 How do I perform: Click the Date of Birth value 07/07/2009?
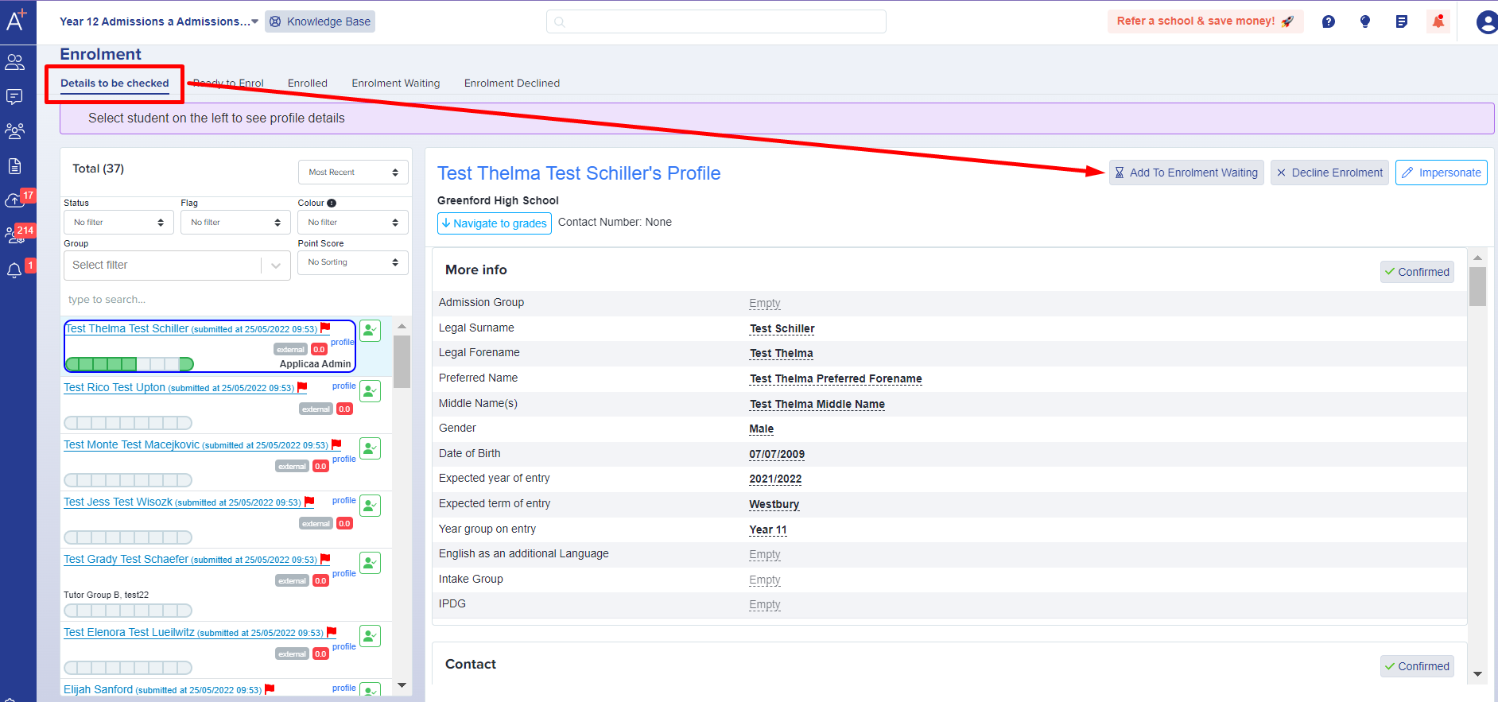coord(777,454)
